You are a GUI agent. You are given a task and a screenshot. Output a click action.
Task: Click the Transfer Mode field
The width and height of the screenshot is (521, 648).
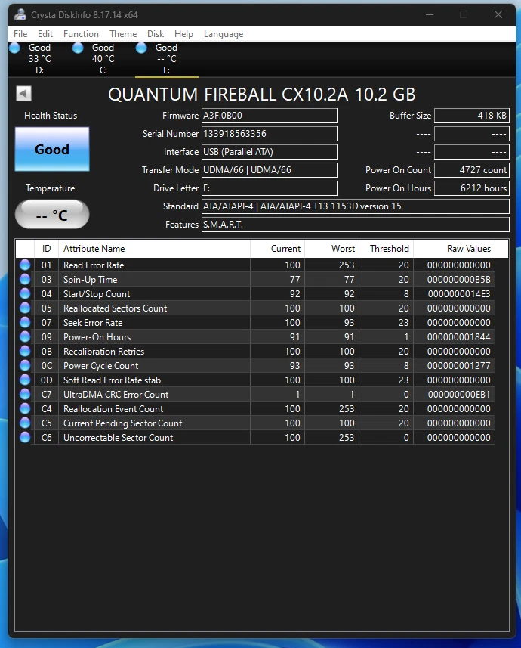pos(269,170)
